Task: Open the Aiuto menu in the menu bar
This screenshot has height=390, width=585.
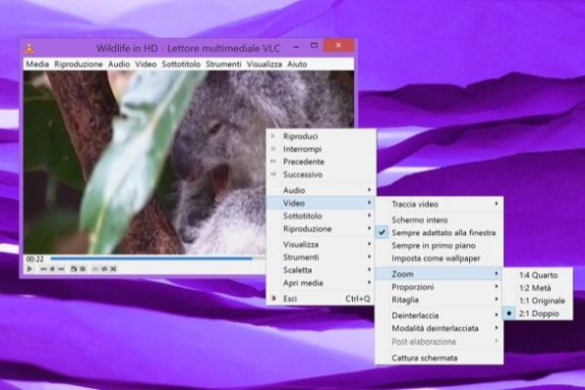Action: 297,64
